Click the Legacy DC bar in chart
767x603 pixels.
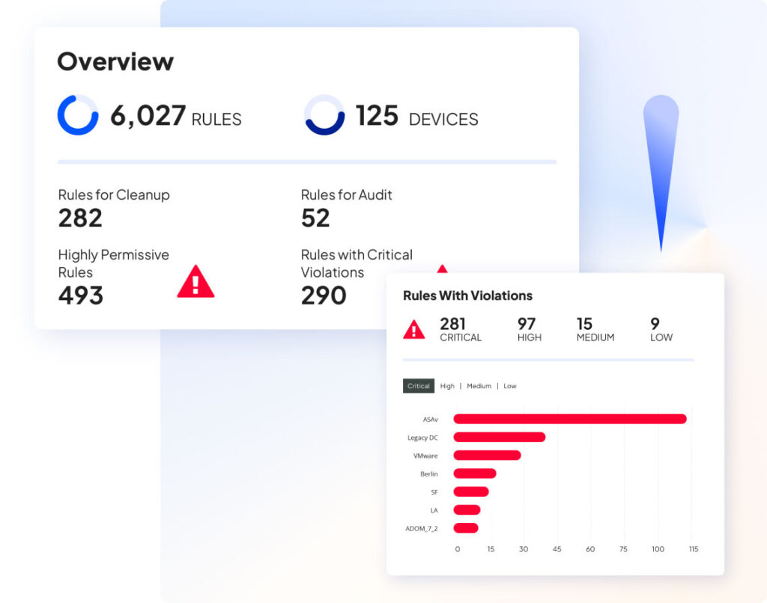coord(499,437)
